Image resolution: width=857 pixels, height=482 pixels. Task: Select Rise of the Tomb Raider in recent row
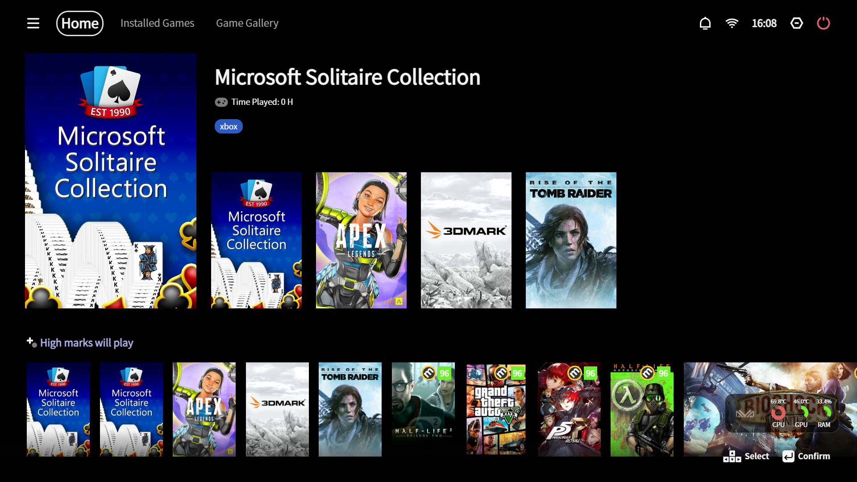pyautogui.click(x=571, y=240)
